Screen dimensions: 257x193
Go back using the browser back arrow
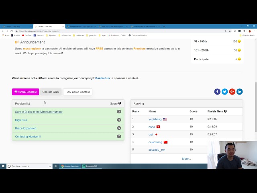[3, 31]
